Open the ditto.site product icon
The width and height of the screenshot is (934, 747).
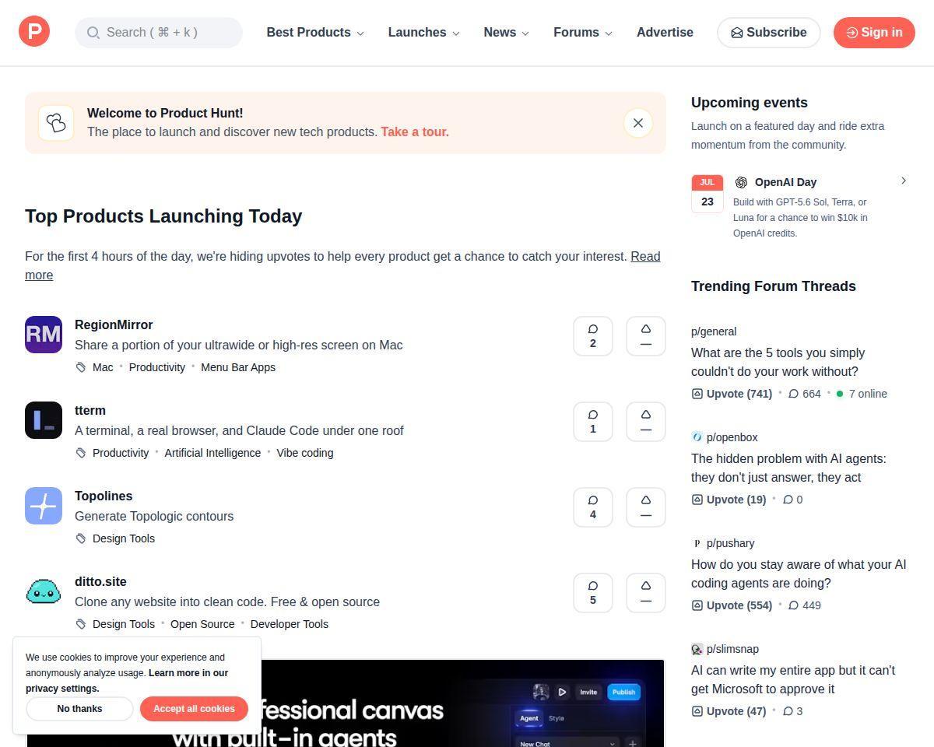(44, 591)
